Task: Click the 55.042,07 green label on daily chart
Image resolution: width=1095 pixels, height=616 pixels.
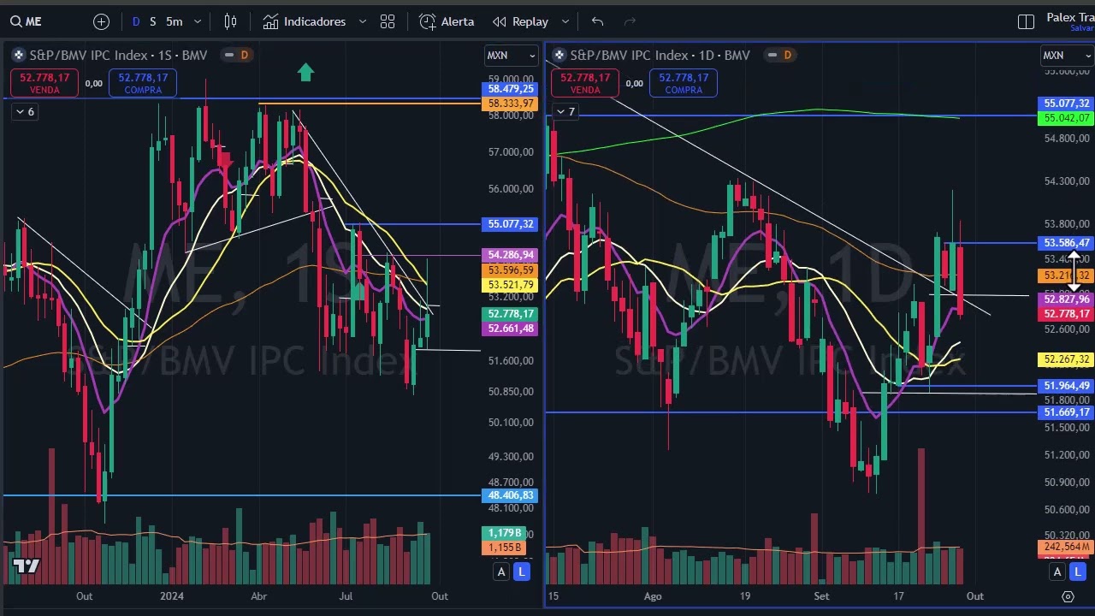Action: pyautogui.click(x=1066, y=118)
